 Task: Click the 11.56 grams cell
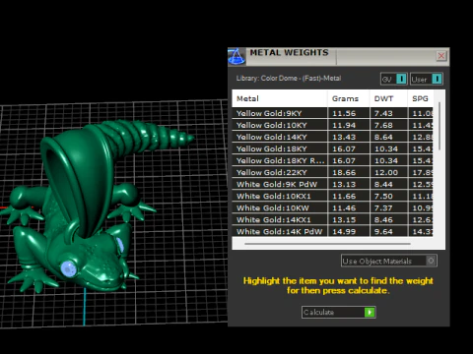pyautogui.click(x=349, y=113)
